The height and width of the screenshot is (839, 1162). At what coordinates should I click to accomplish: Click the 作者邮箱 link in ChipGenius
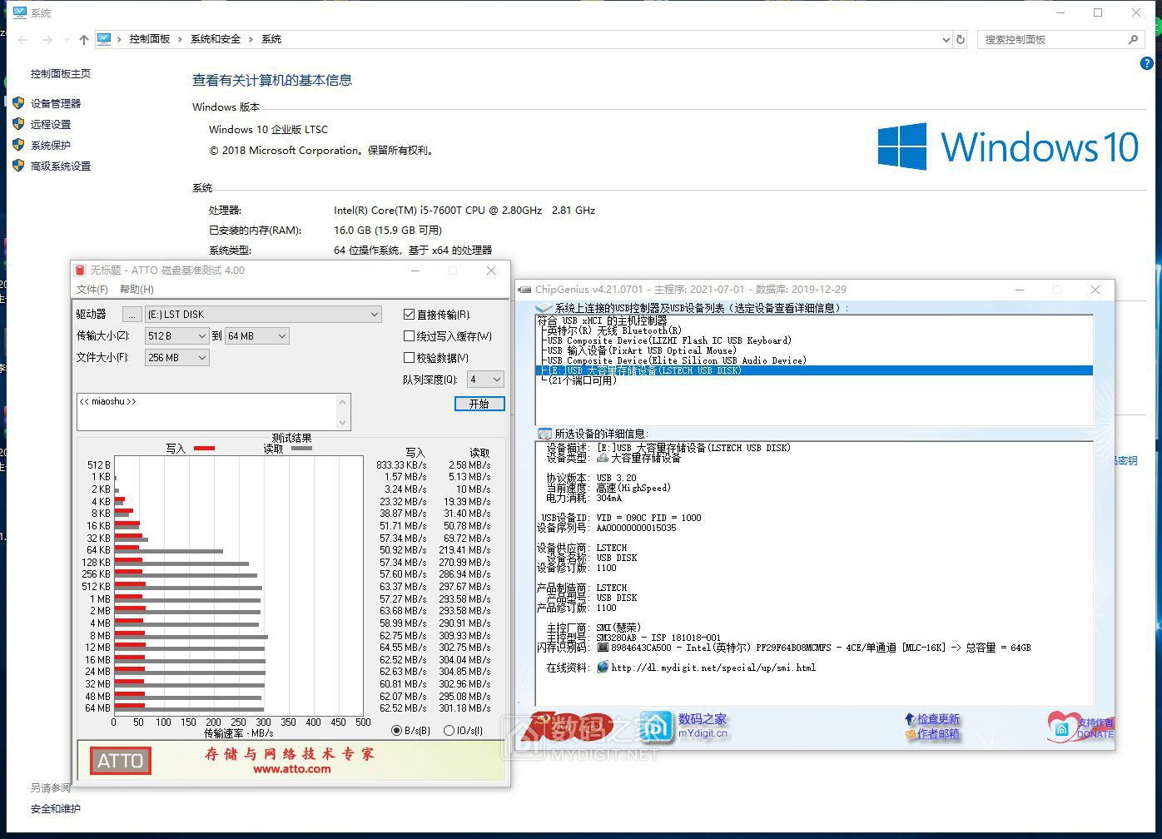[938, 733]
